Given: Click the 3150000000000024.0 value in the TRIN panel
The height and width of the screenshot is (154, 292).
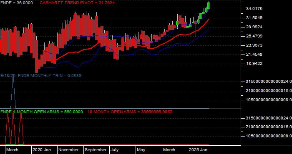Looking at the screenshot, I should tap(269, 82).
